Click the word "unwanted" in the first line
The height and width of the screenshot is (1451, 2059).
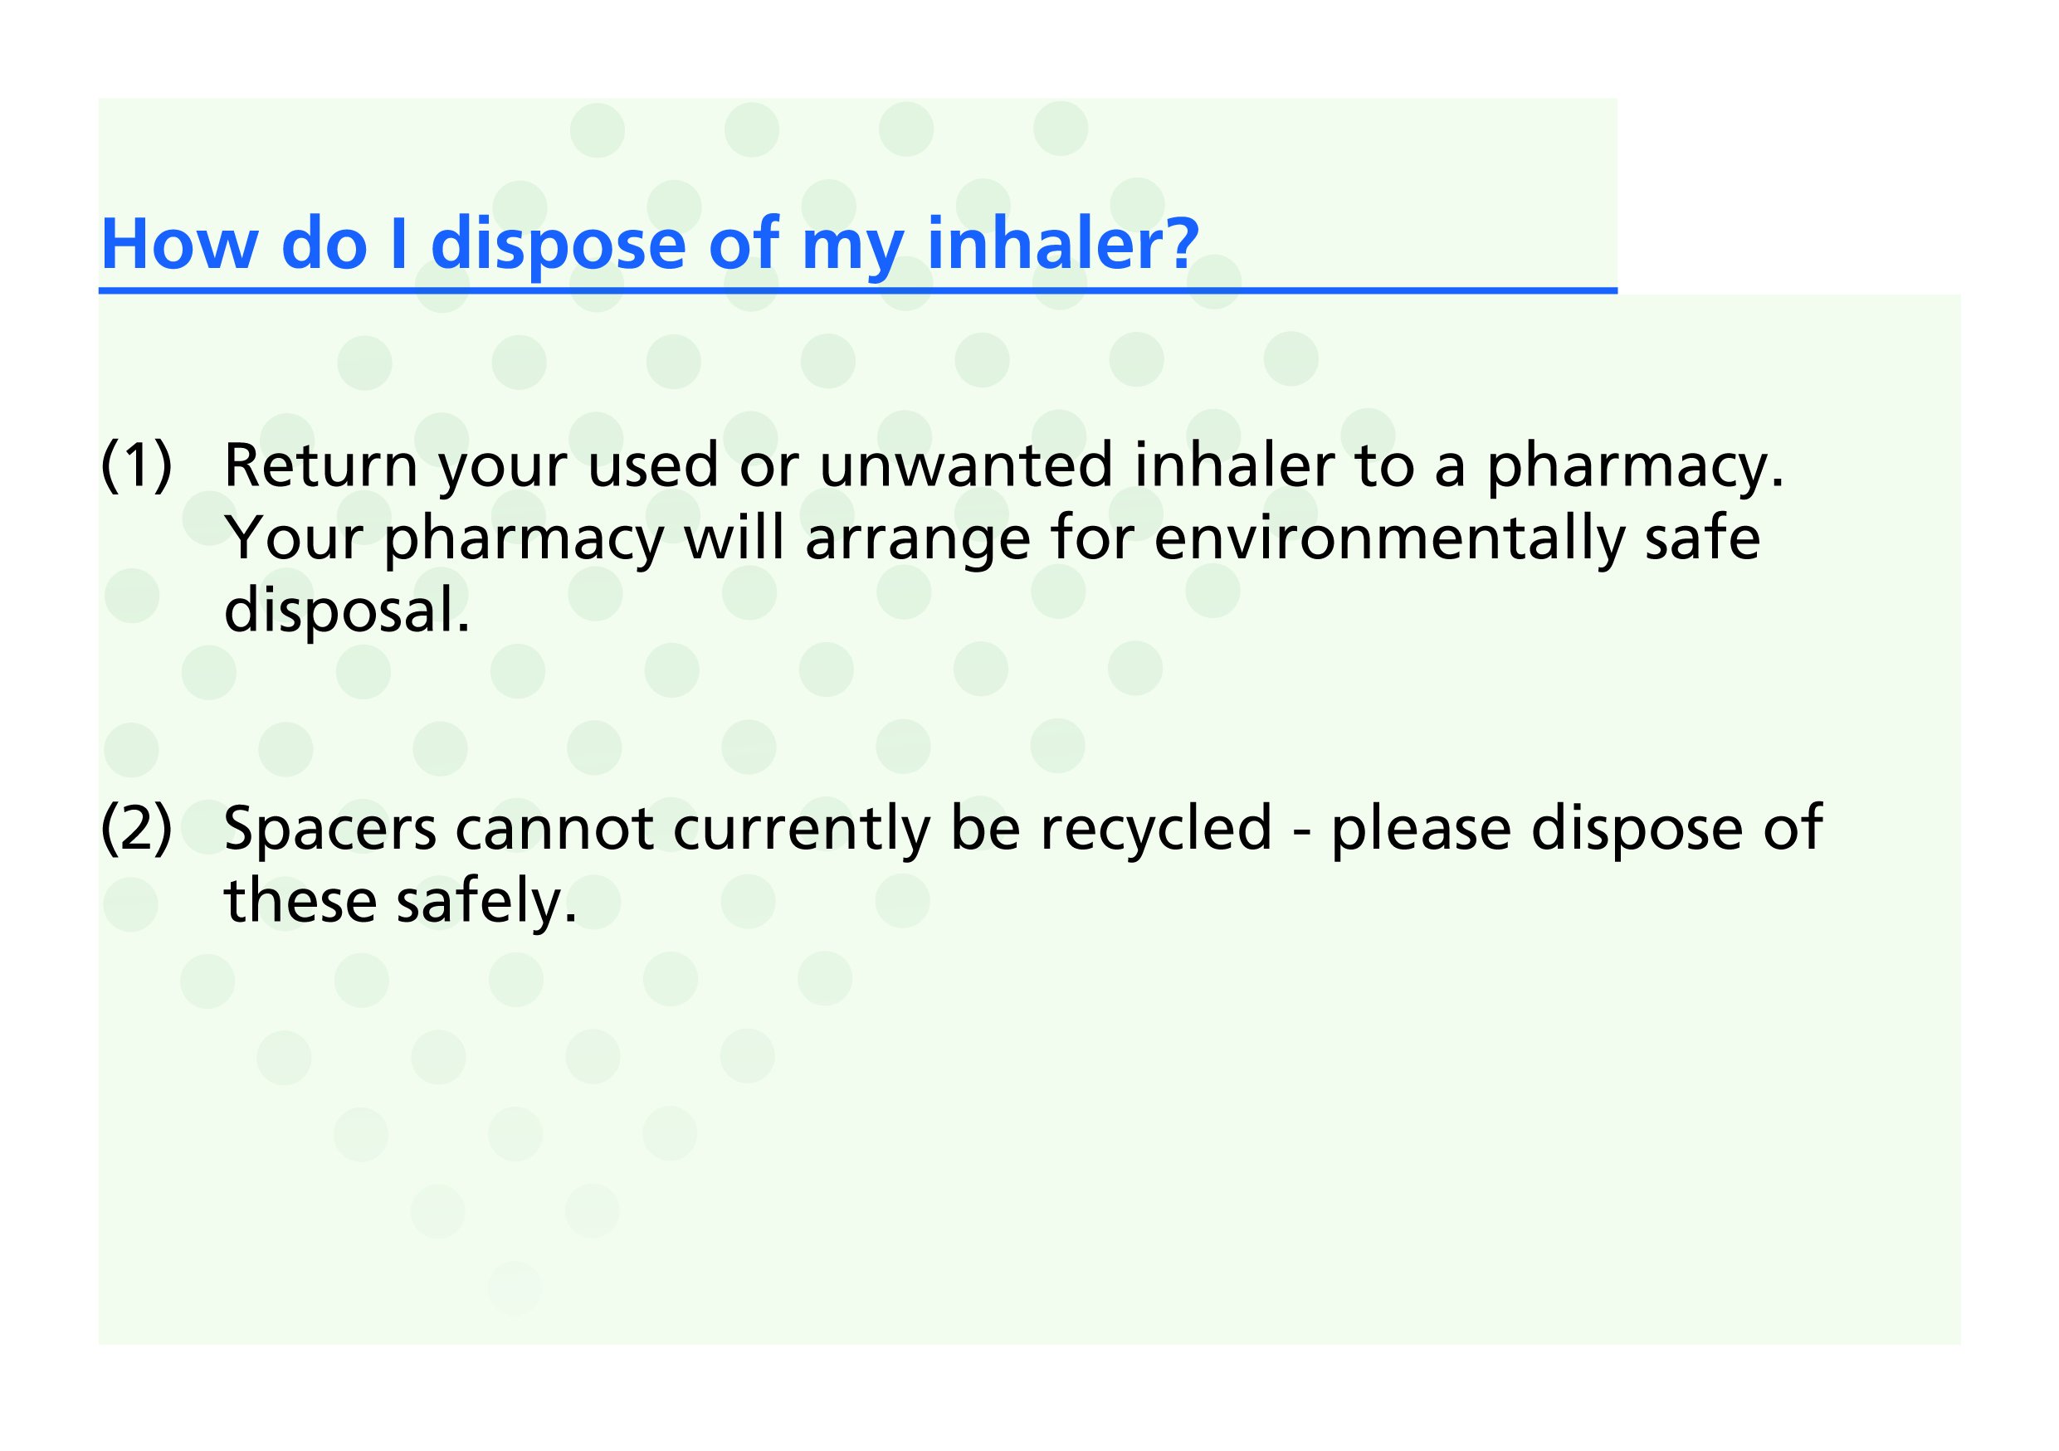pyautogui.click(x=966, y=466)
